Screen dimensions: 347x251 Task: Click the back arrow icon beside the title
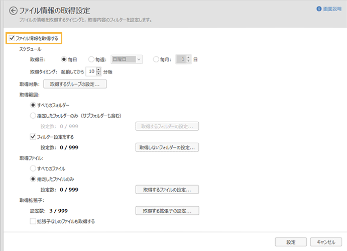coord(13,11)
